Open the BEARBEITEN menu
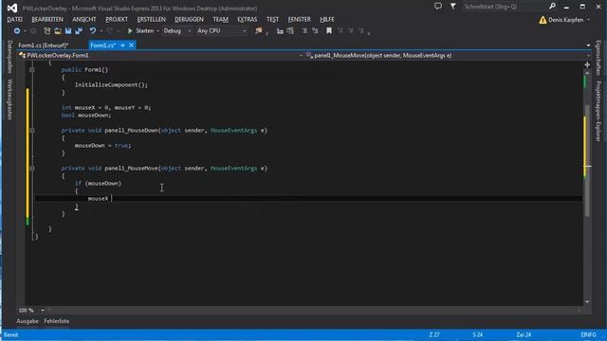607x341 pixels. [47, 19]
